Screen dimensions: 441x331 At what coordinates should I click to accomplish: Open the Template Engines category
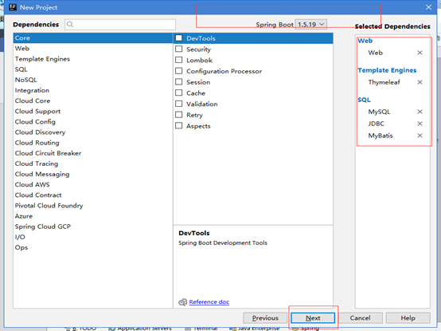93,59
